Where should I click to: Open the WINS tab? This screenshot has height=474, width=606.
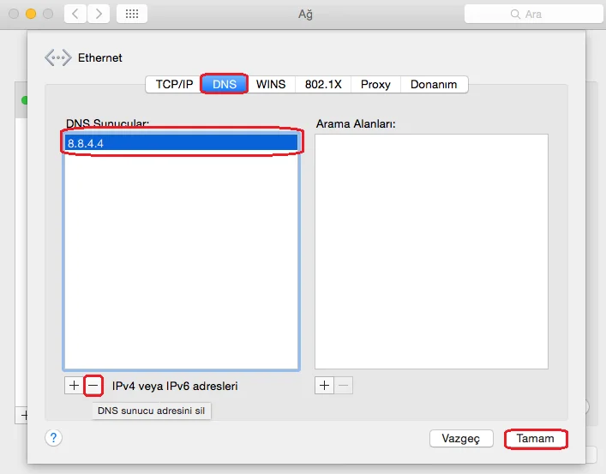[271, 84]
